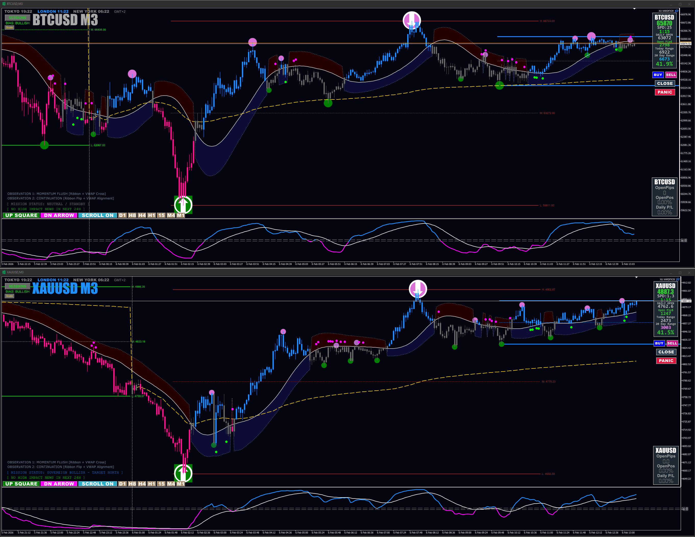Toggle SESSIONS on the BTCUSD chart
The height and width of the screenshot is (537, 695).
point(18,18)
